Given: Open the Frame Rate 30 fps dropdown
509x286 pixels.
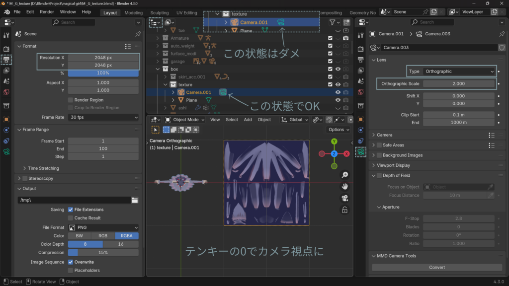Looking at the screenshot, I should coord(103,117).
